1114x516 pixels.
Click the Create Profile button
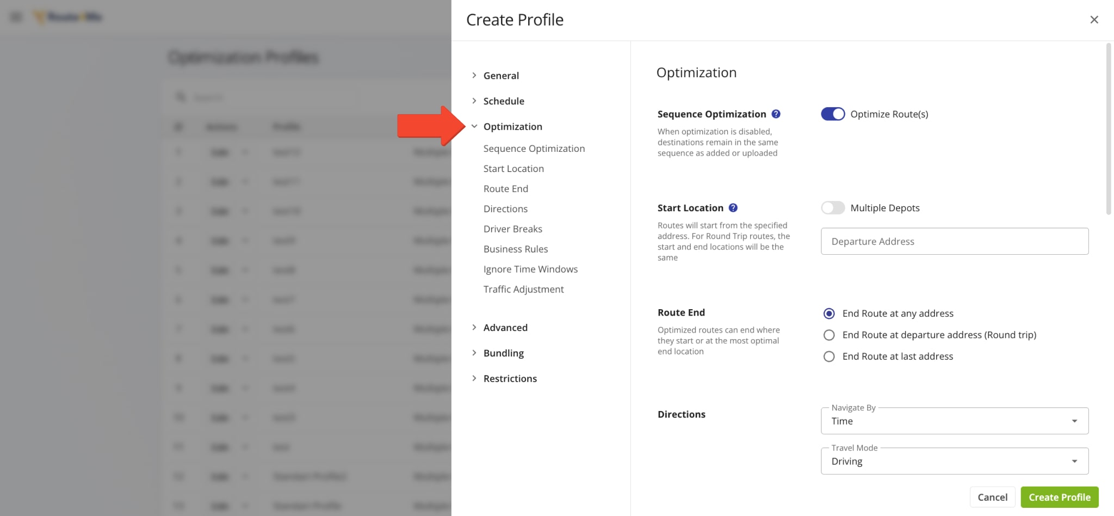pos(1059,497)
